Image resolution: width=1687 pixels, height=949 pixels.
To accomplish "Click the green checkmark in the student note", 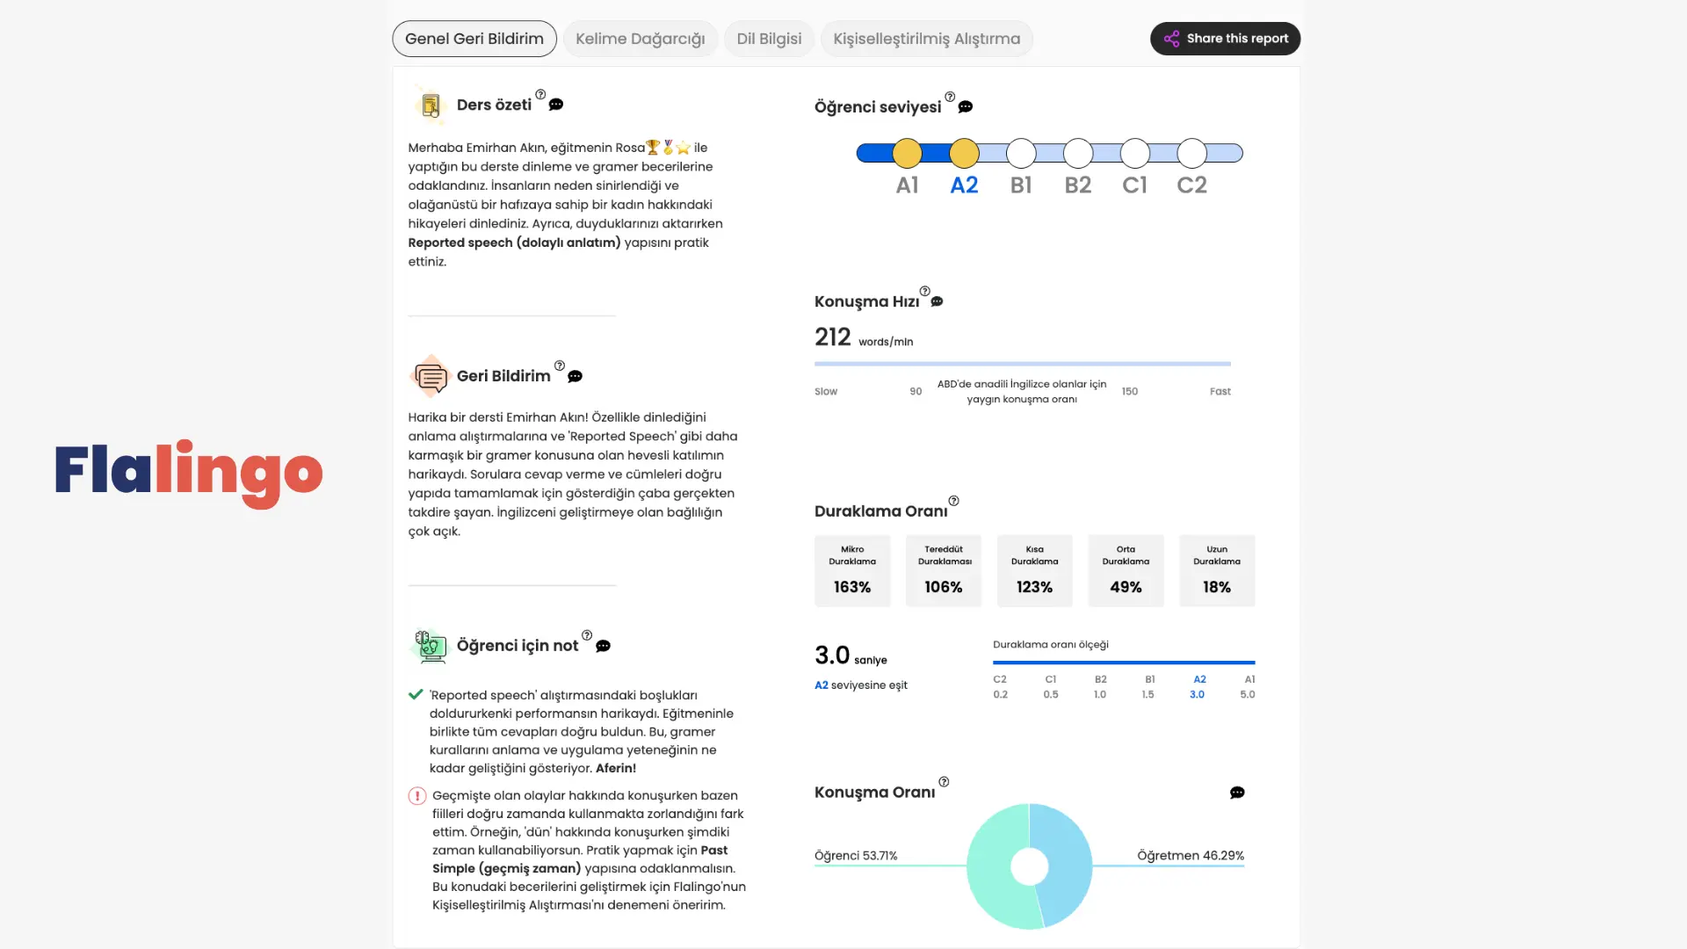I will click(416, 694).
